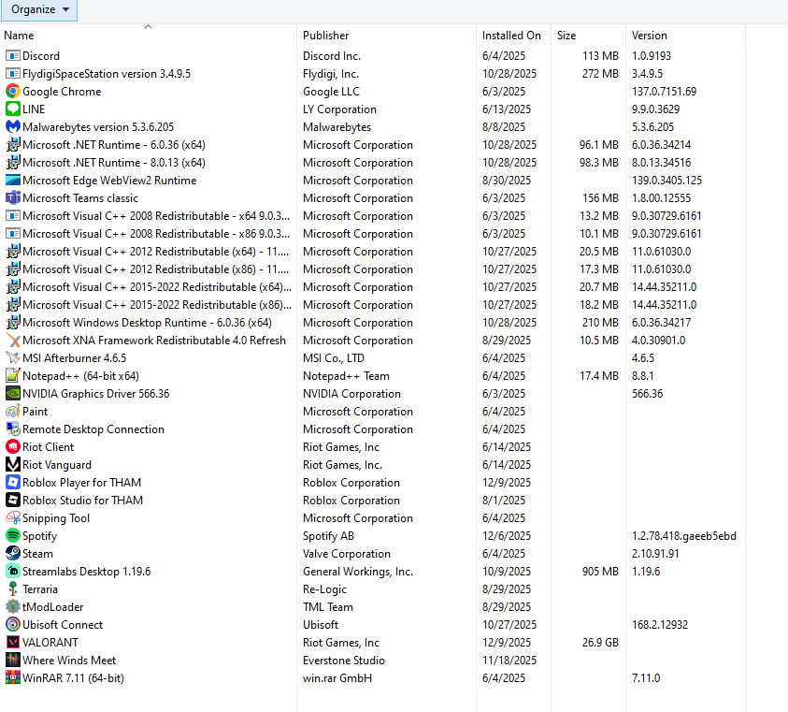This screenshot has height=712, width=788.
Task: Click the Paint program icon
Action: pyautogui.click(x=12, y=412)
